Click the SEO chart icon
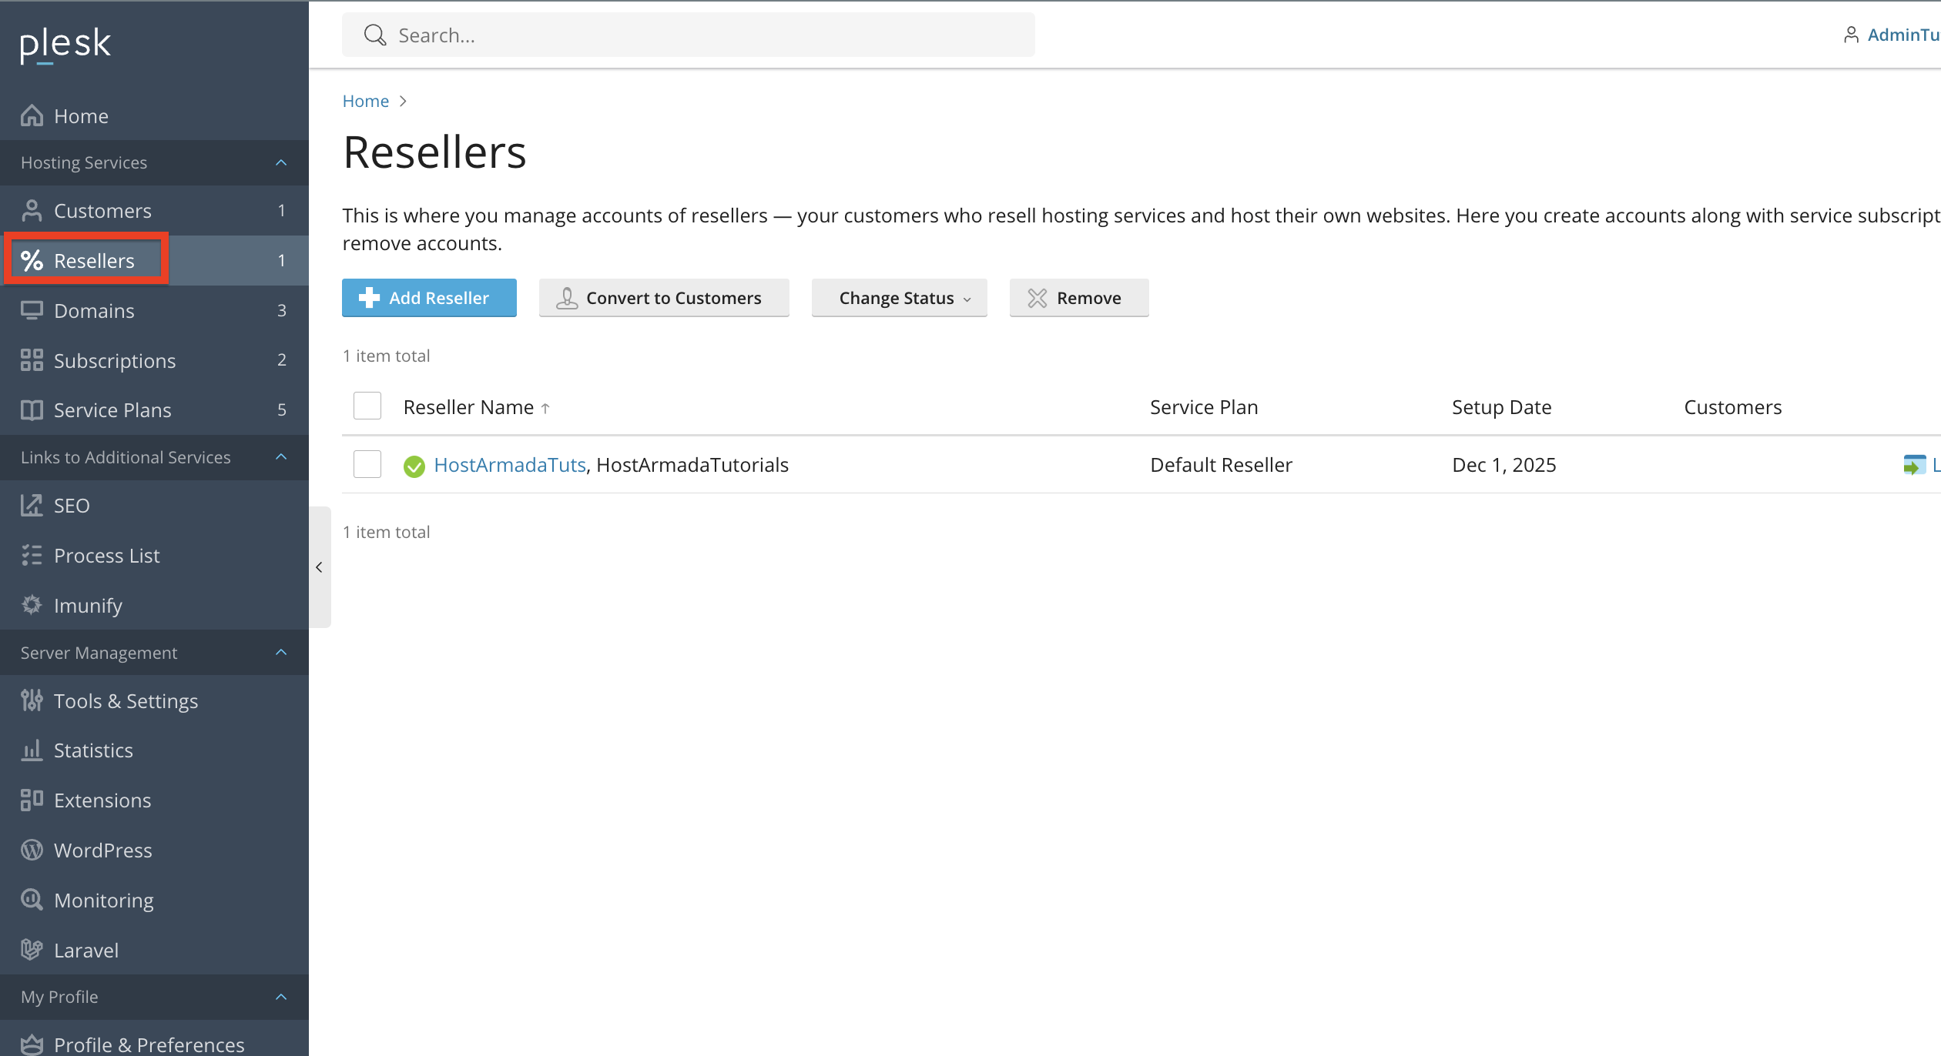 click(32, 505)
